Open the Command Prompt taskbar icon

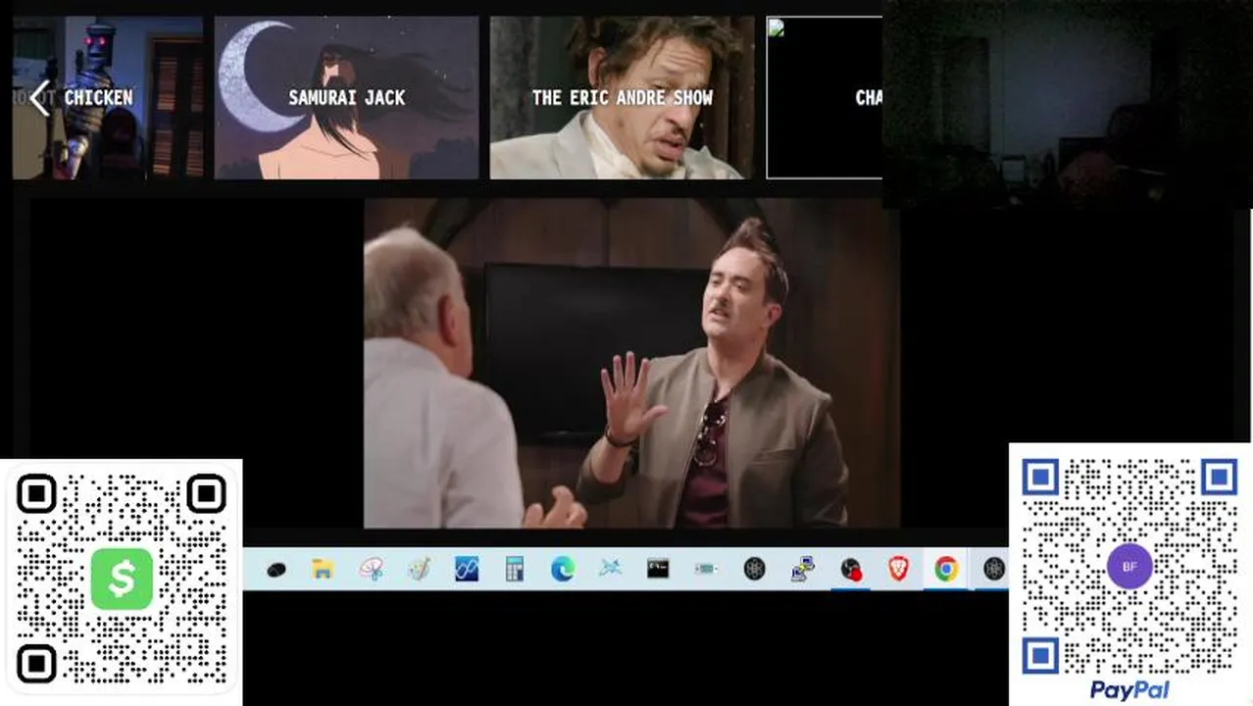658,569
